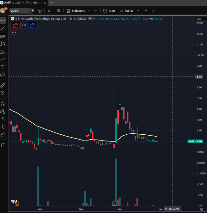Open the Indicators dialog
The width and height of the screenshot is (207, 213).
[76, 11]
